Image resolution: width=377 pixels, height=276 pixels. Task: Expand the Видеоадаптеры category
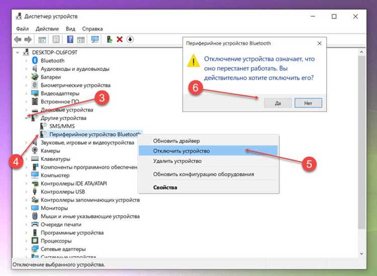pos(26,94)
